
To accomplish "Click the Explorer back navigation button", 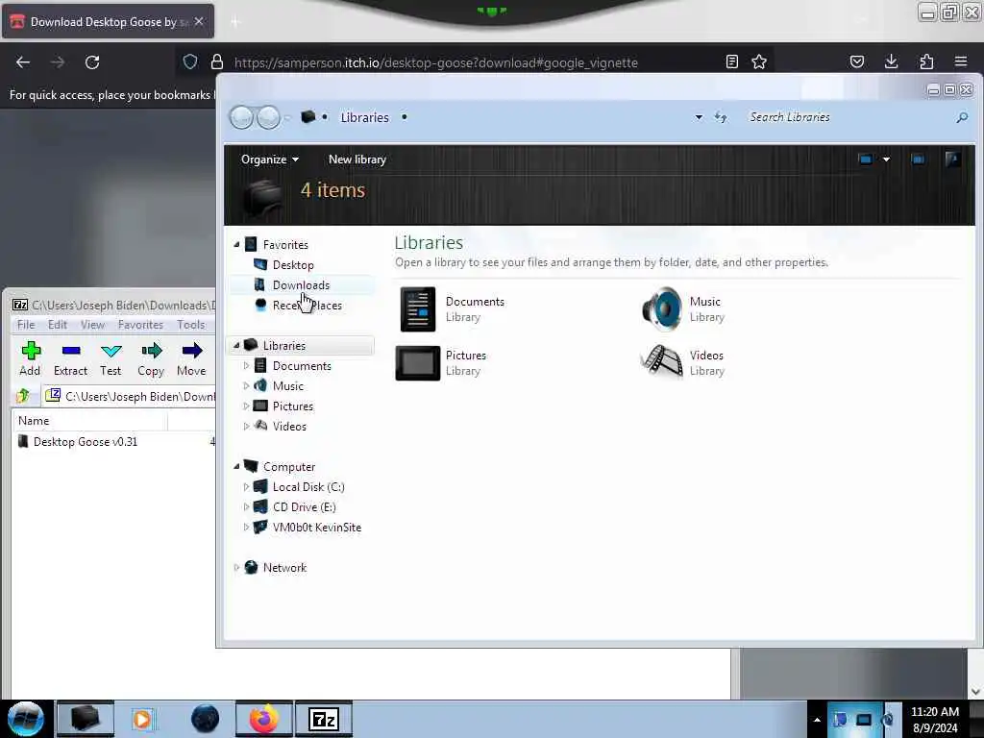I will (241, 117).
